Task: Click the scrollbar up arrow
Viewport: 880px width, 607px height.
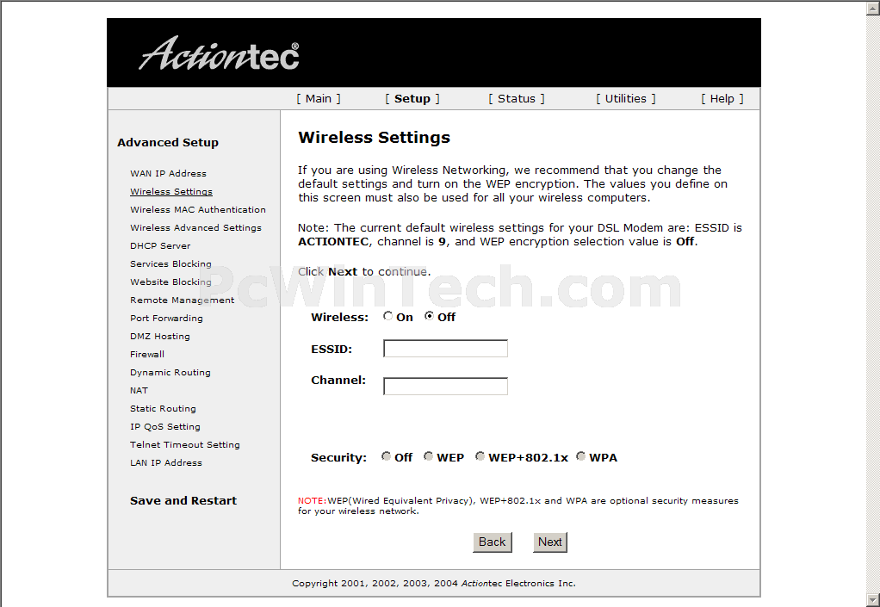Action: coord(873,7)
